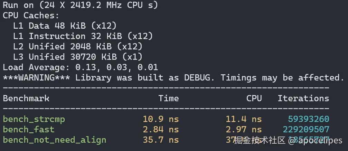Image resolution: width=348 pixels, height=151 pixels.
Task: Click the L1 Data 48 KiB line
Action: tap(65, 26)
